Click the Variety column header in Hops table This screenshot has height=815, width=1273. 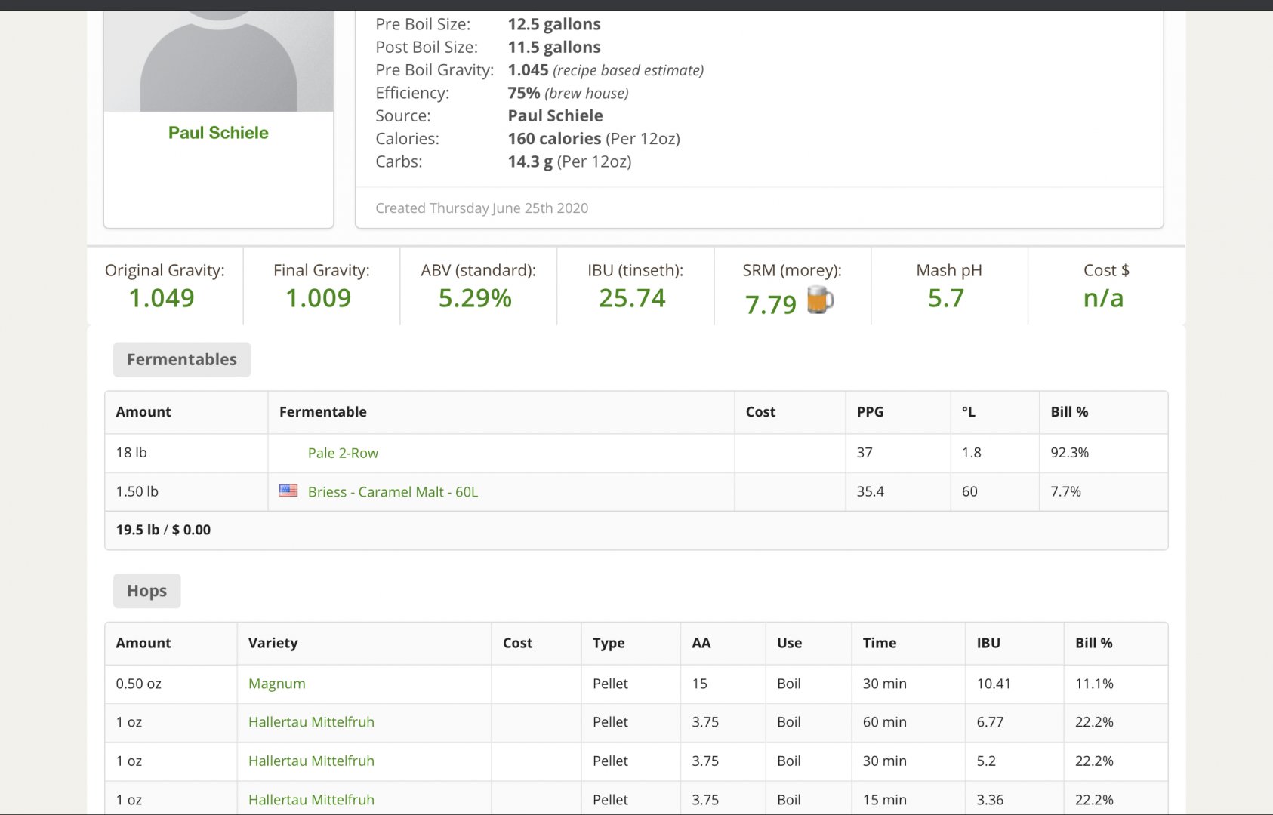point(273,643)
